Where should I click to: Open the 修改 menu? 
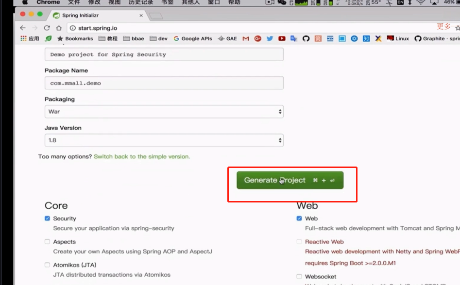coord(94,2)
